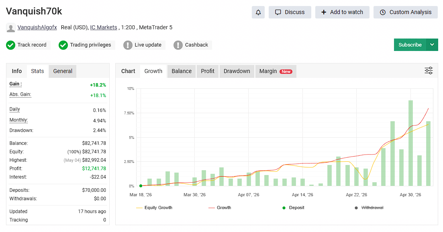The image size is (443, 232).
Task: Expand the Subscribe dropdown arrow
Action: (432, 45)
